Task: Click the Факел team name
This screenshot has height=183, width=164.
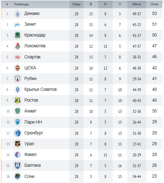Action: 30,155
